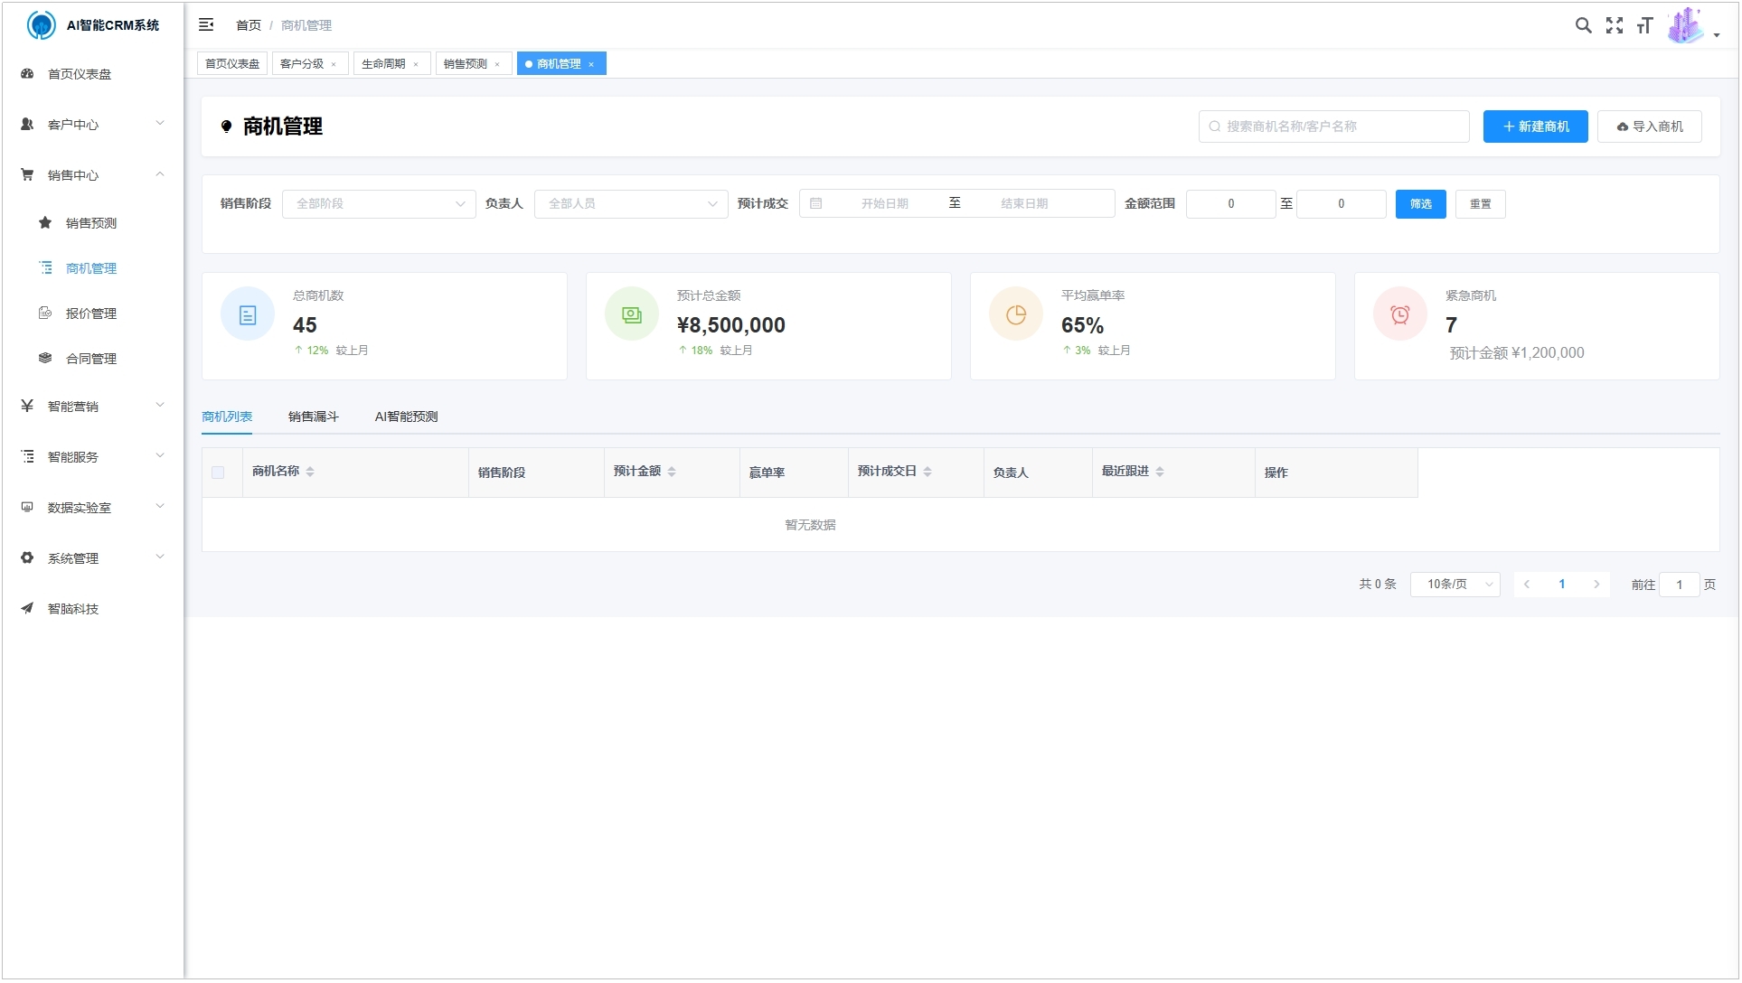Type in the 搜索商机名称/客户名称 search field
The height and width of the screenshot is (983, 1742).
1333,126
